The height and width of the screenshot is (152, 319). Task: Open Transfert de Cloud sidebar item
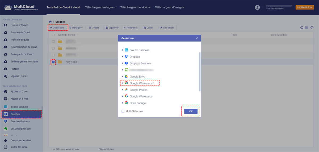coord(20,33)
